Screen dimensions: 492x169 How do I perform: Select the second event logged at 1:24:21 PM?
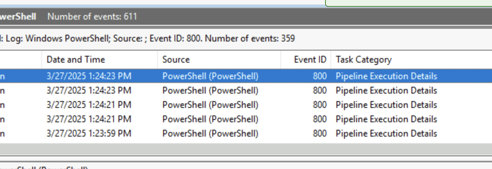click(x=89, y=119)
